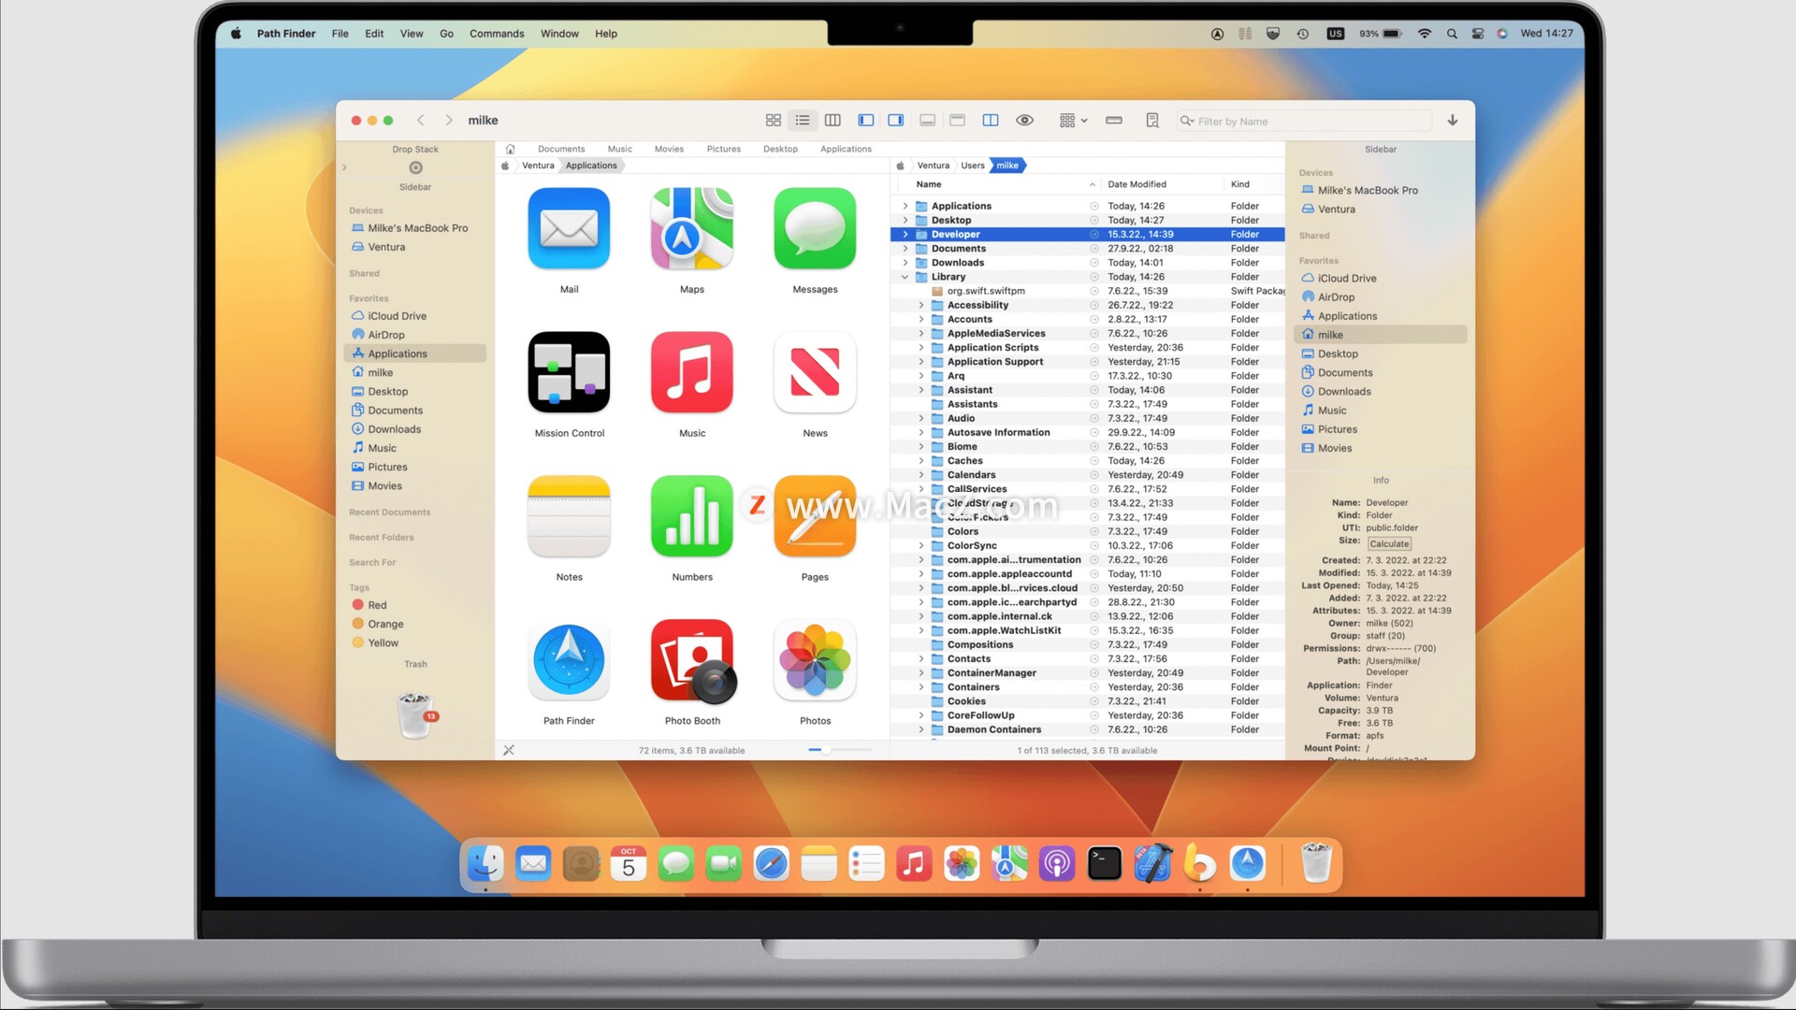Toggle invisible files eye icon

tap(1025, 121)
